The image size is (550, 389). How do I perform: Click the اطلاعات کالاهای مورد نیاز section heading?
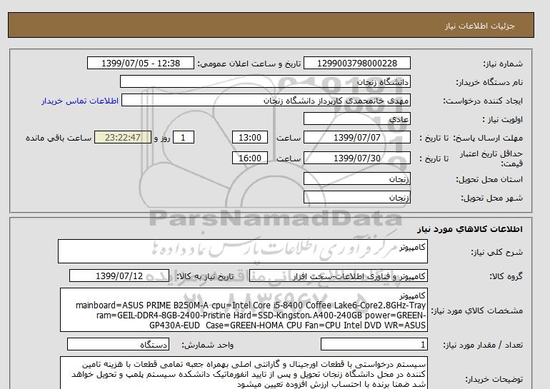click(470, 229)
